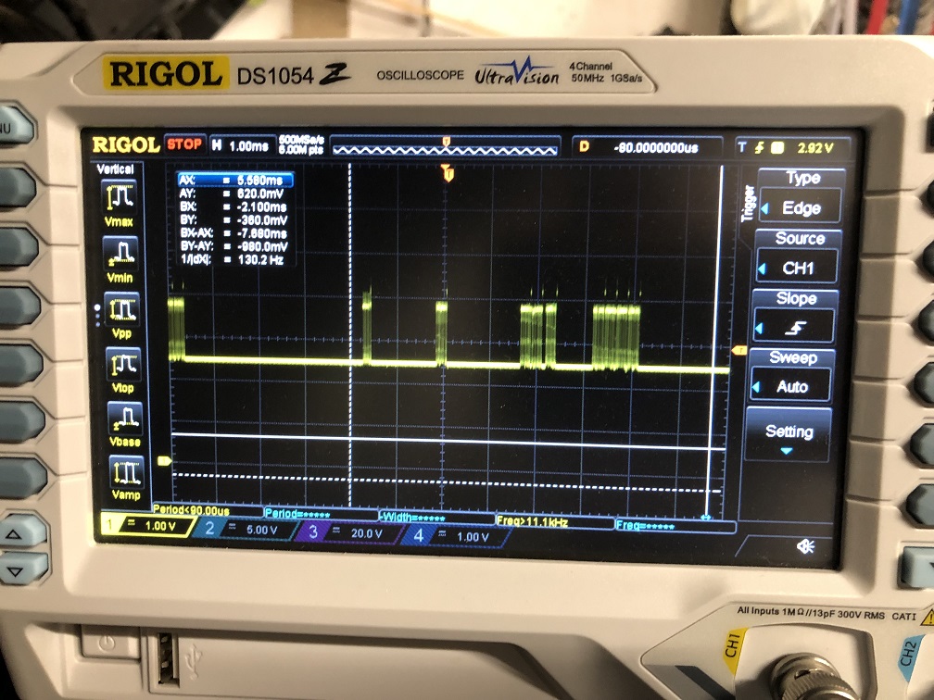This screenshot has height=700, width=934.
Task: Expand the trigger Setting submenu
Action: (x=788, y=435)
